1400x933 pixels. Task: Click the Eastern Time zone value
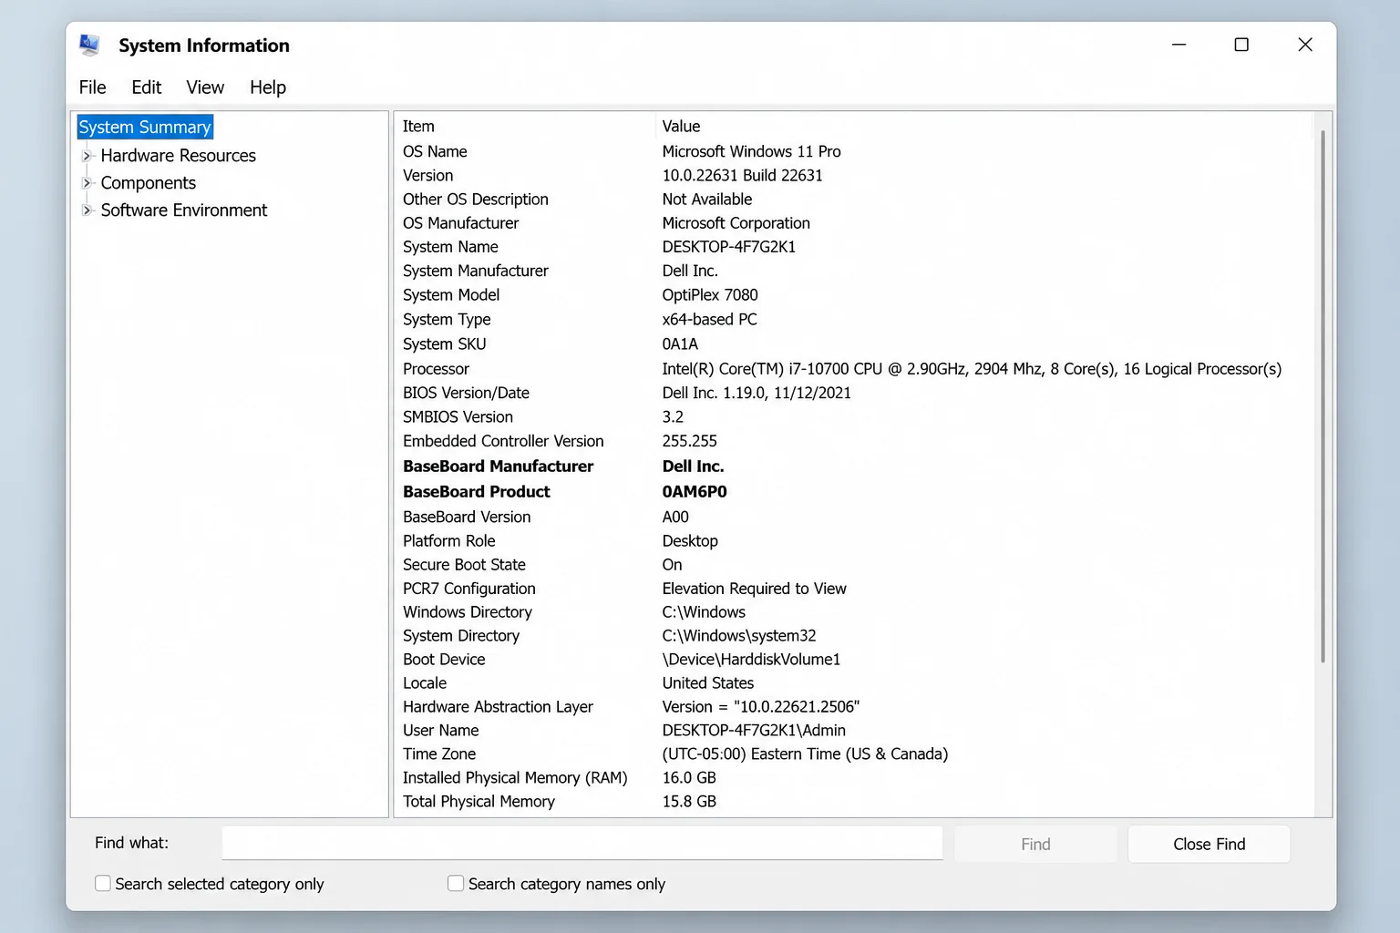[805, 754]
